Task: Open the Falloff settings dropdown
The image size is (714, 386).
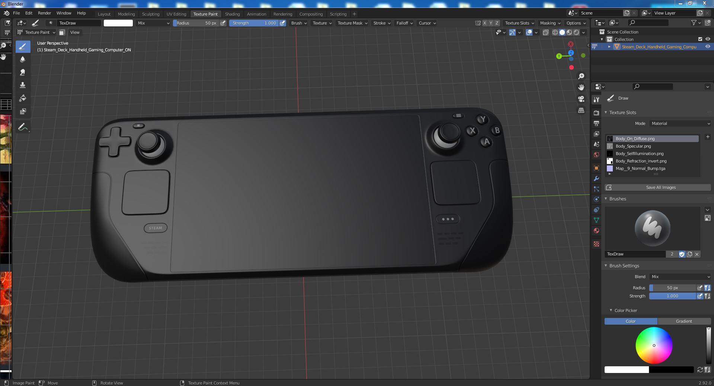Action: coord(404,23)
